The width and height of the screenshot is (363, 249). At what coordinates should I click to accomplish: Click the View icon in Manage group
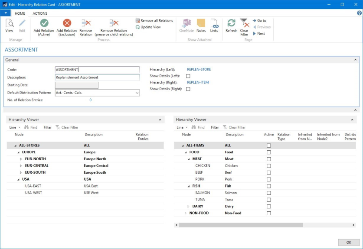(x=9, y=23)
